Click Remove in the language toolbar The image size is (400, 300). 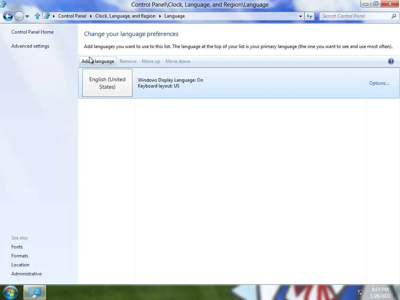(128, 61)
